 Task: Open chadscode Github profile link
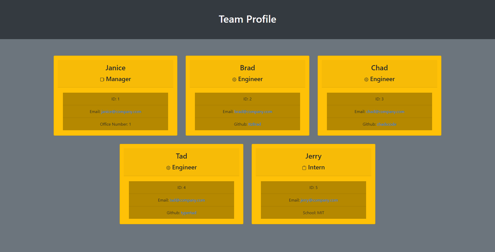pos(386,124)
